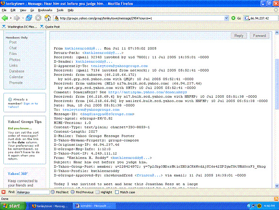Open the forward button history dropdown arrow
This screenshot has width=279, height=210.
tap(23, 18)
